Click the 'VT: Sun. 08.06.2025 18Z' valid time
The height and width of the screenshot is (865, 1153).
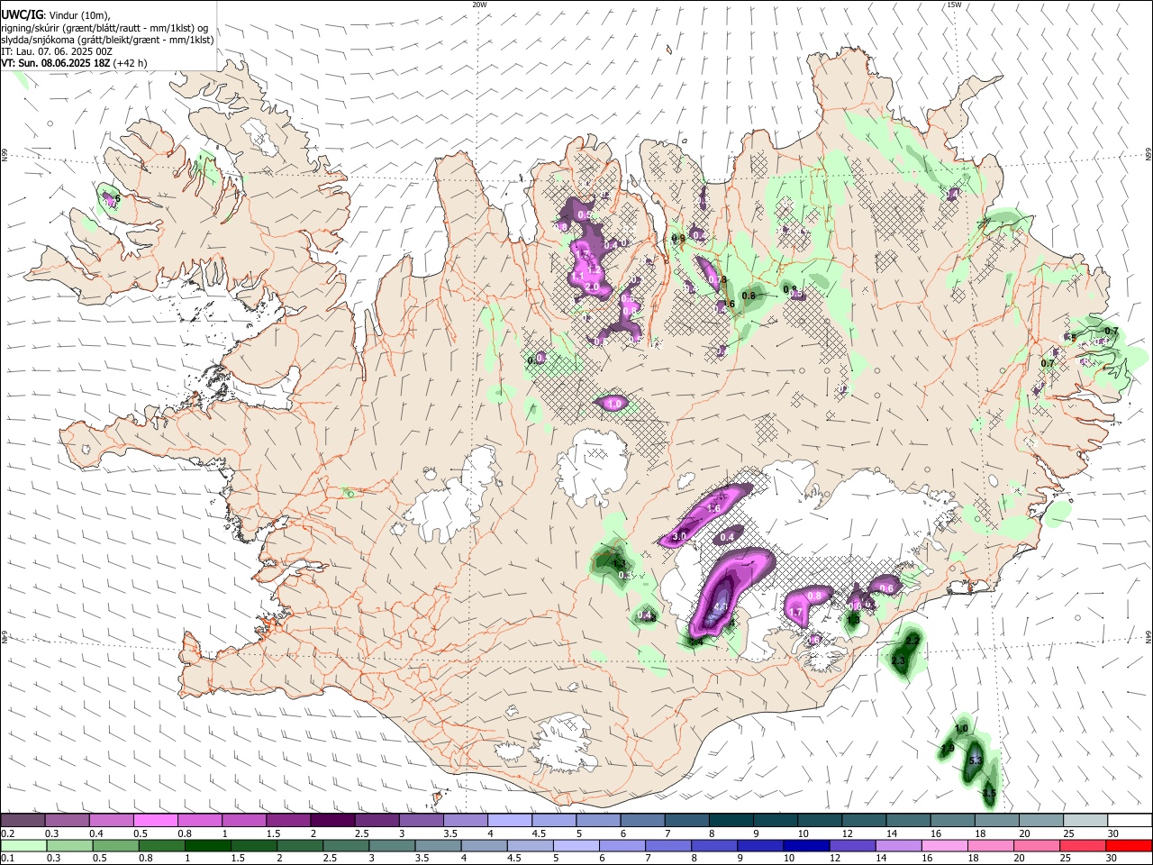[x=55, y=63]
